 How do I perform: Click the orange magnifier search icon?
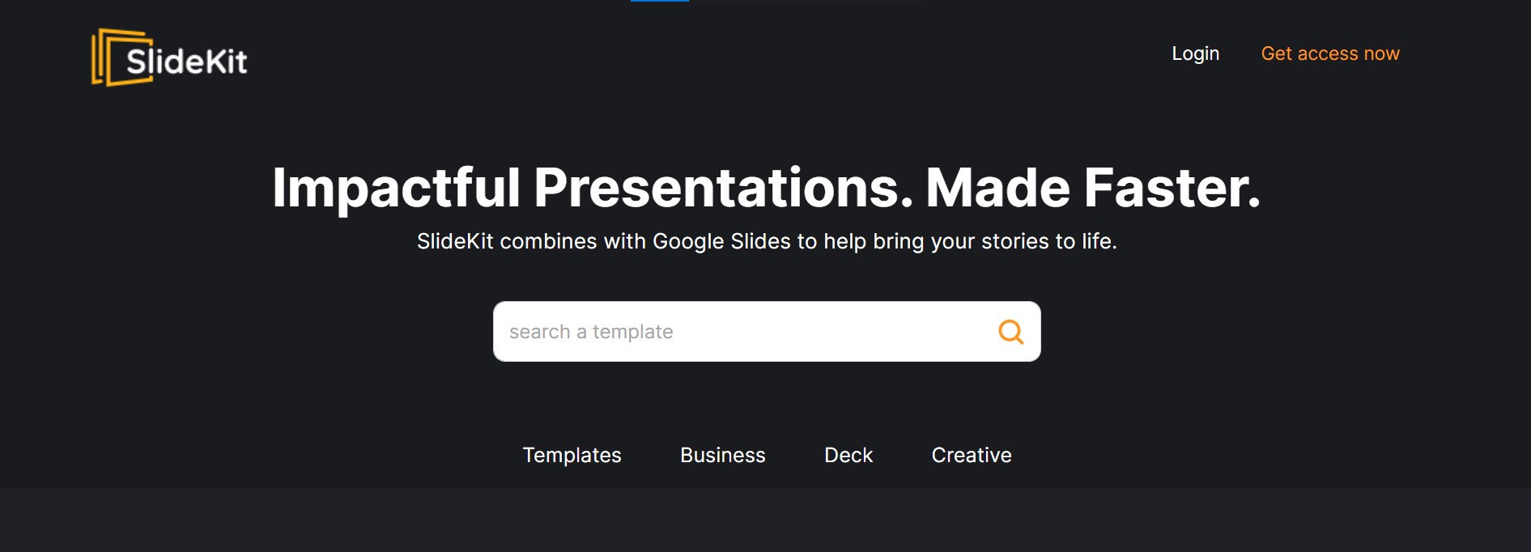(1010, 332)
